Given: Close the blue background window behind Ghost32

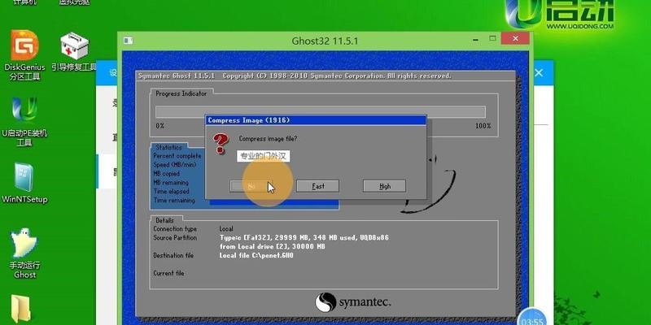Looking at the screenshot, I should [x=539, y=73].
